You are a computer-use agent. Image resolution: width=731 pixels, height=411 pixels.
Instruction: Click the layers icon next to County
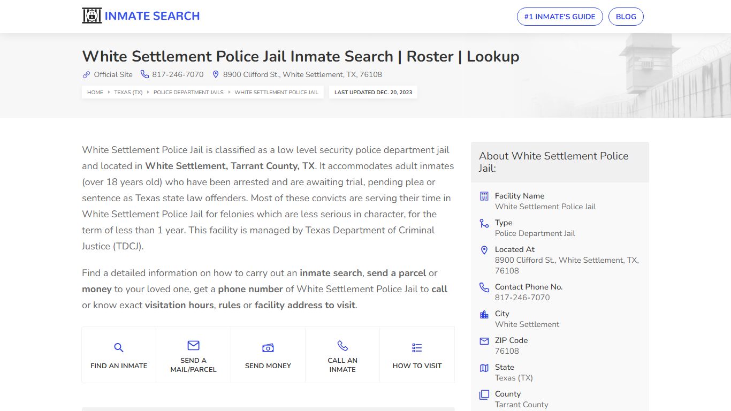pos(484,394)
